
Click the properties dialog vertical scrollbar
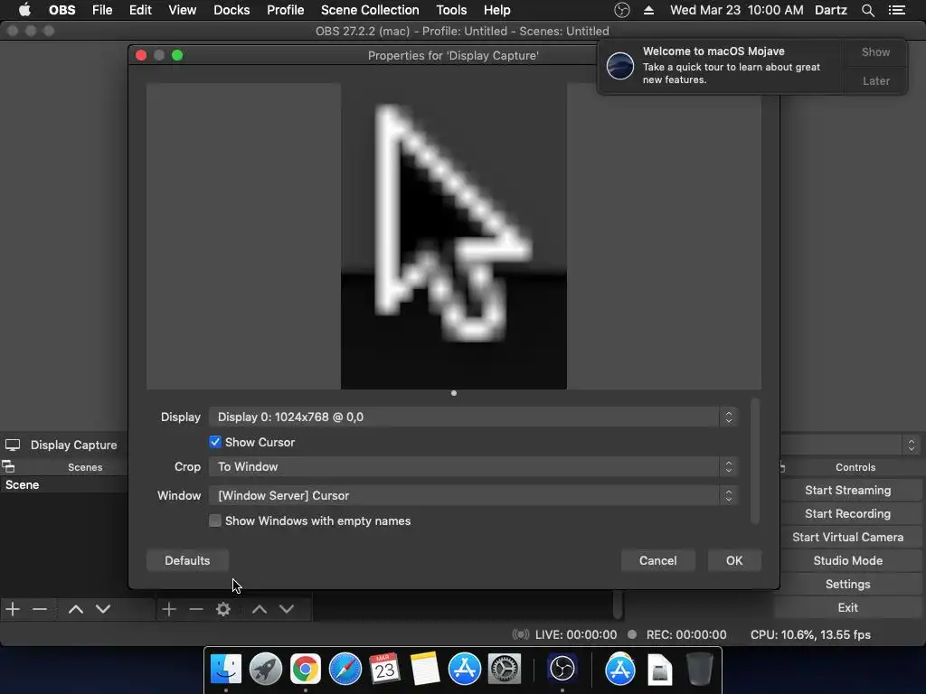(755, 461)
